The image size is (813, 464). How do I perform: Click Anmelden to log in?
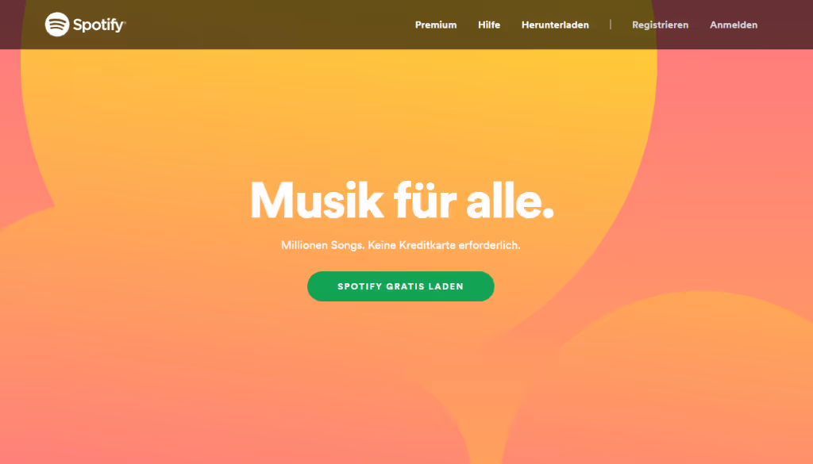pyautogui.click(x=733, y=25)
